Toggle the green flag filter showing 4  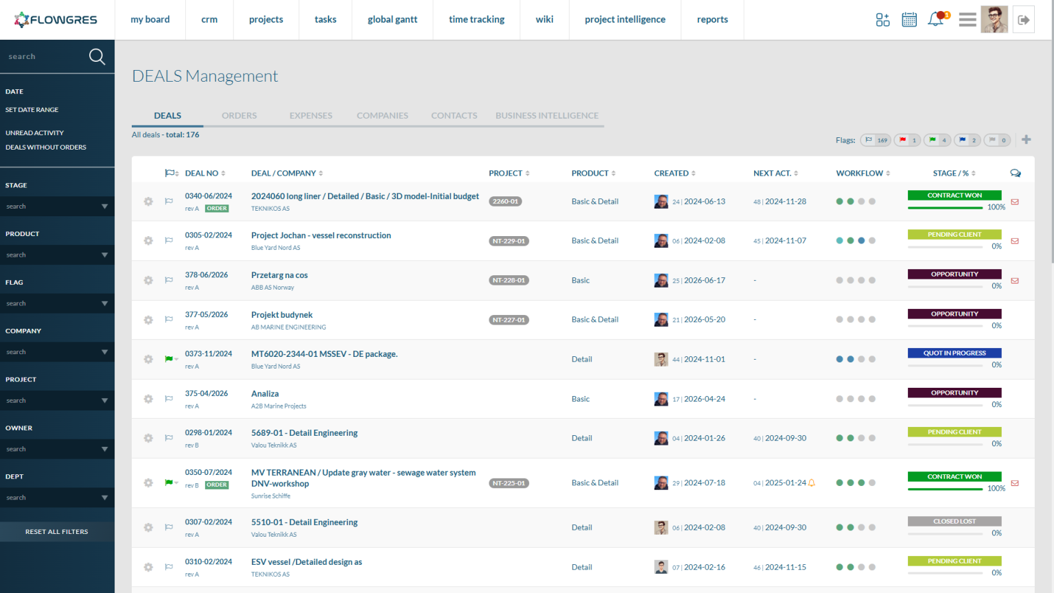(x=937, y=140)
